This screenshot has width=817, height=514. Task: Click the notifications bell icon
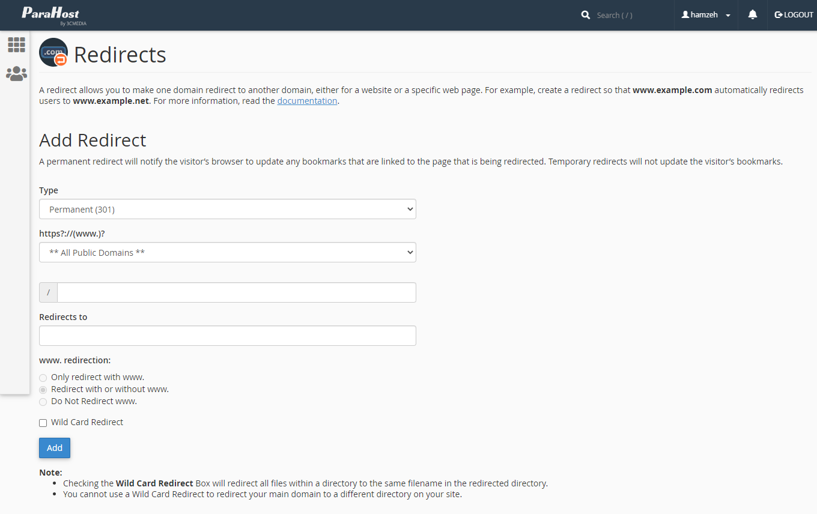(752, 15)
